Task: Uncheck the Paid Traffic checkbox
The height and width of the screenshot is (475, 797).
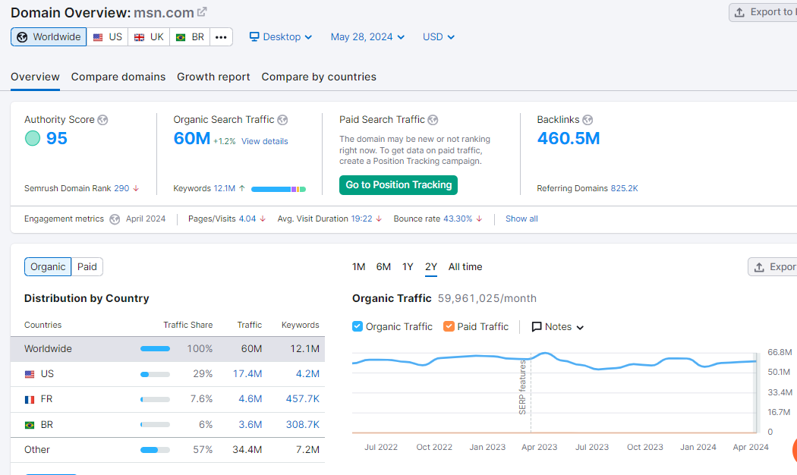Action: pos(449,326)
